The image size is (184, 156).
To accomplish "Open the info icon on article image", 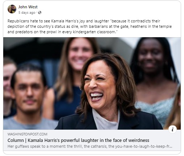I will [x=172, y=129].
